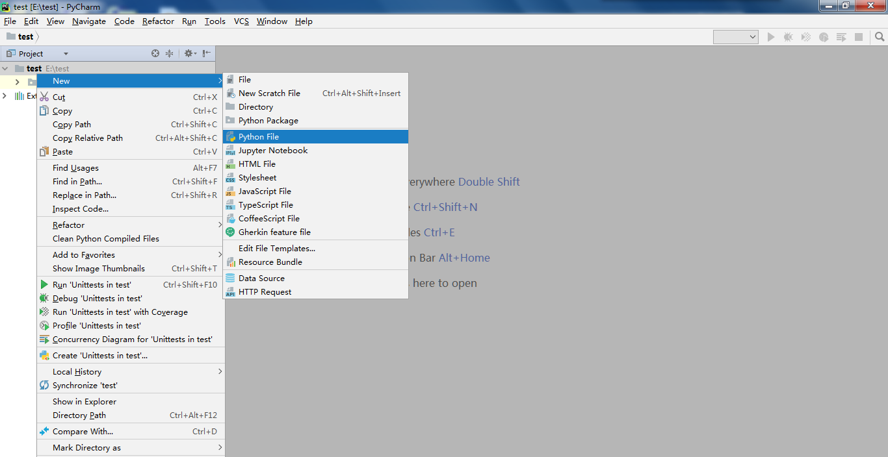The image size is (888, 457).
Task: Expand the Refactor submenu
Action: tap(131, 225)
